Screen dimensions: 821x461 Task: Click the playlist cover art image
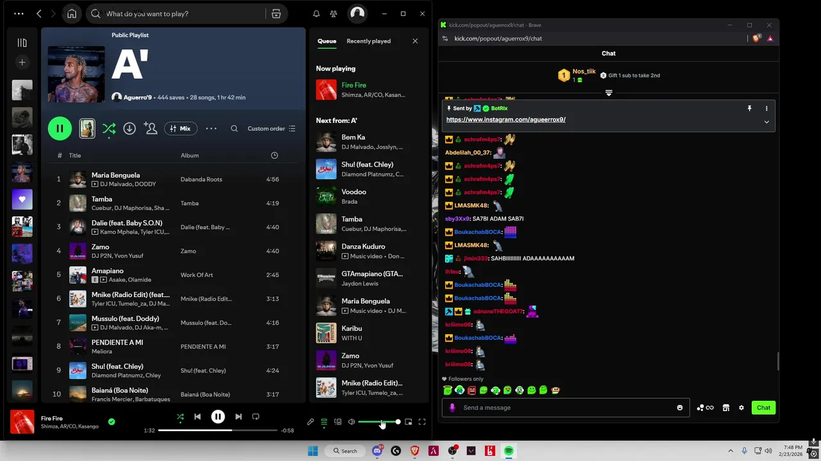(76, 74)
